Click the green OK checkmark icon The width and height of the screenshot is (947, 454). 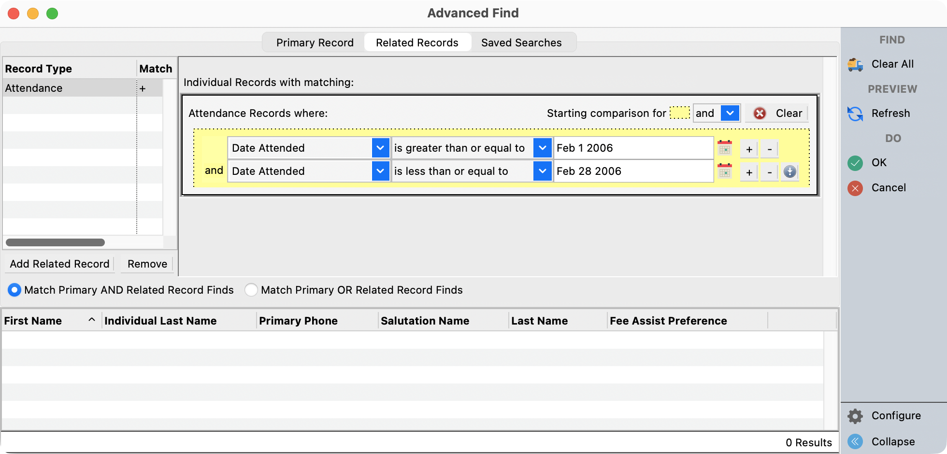point(855,163)
